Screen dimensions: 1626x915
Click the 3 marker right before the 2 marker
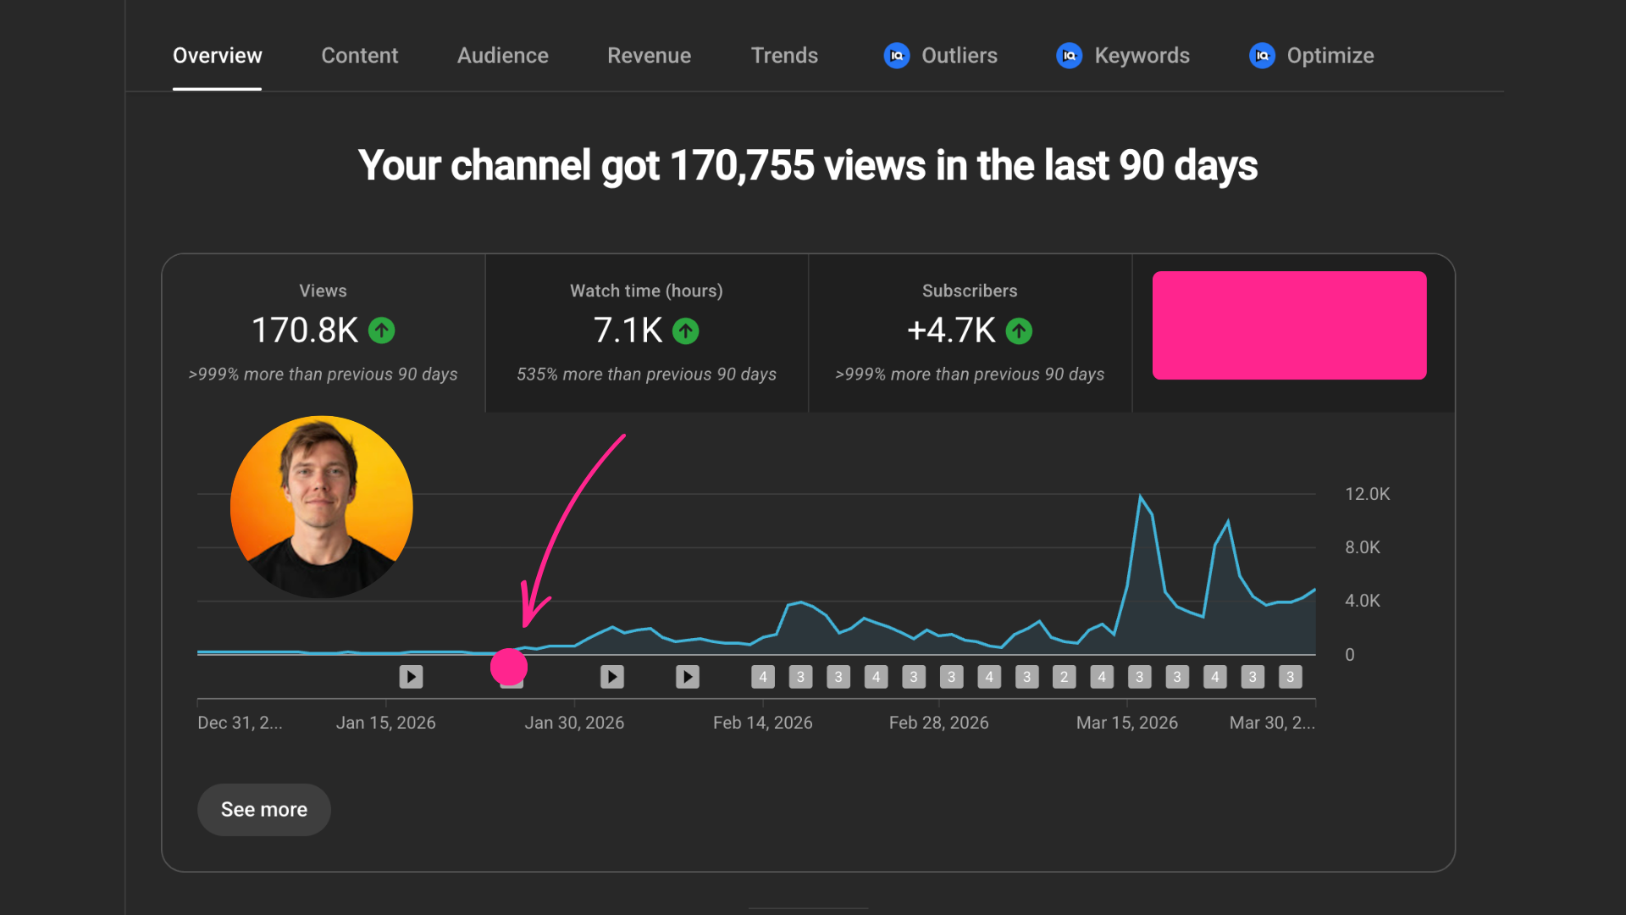1027,677
